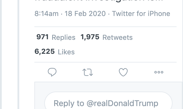The height and width of the screenshot is (109, 183).
Task: Open the 8:14am timestamp link
Action: tap(46, 14)
